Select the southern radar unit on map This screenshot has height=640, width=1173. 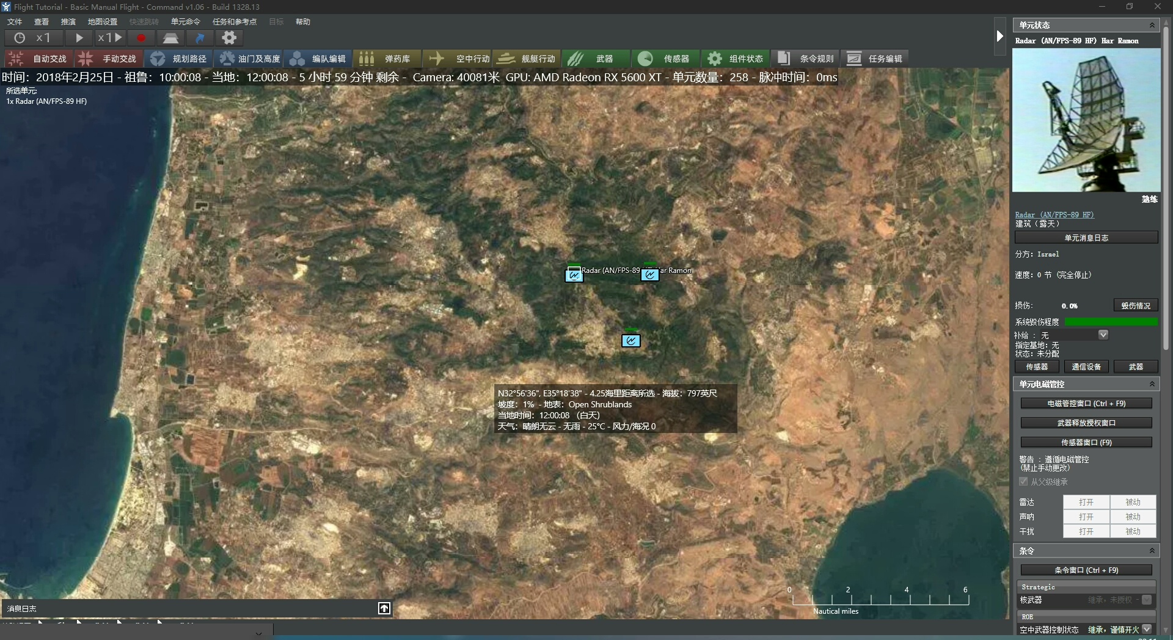pyautogui.click(x=630, y=341)
